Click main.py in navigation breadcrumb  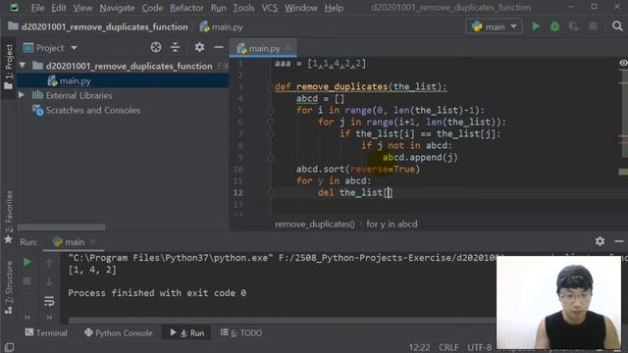(x=222, y=26)
